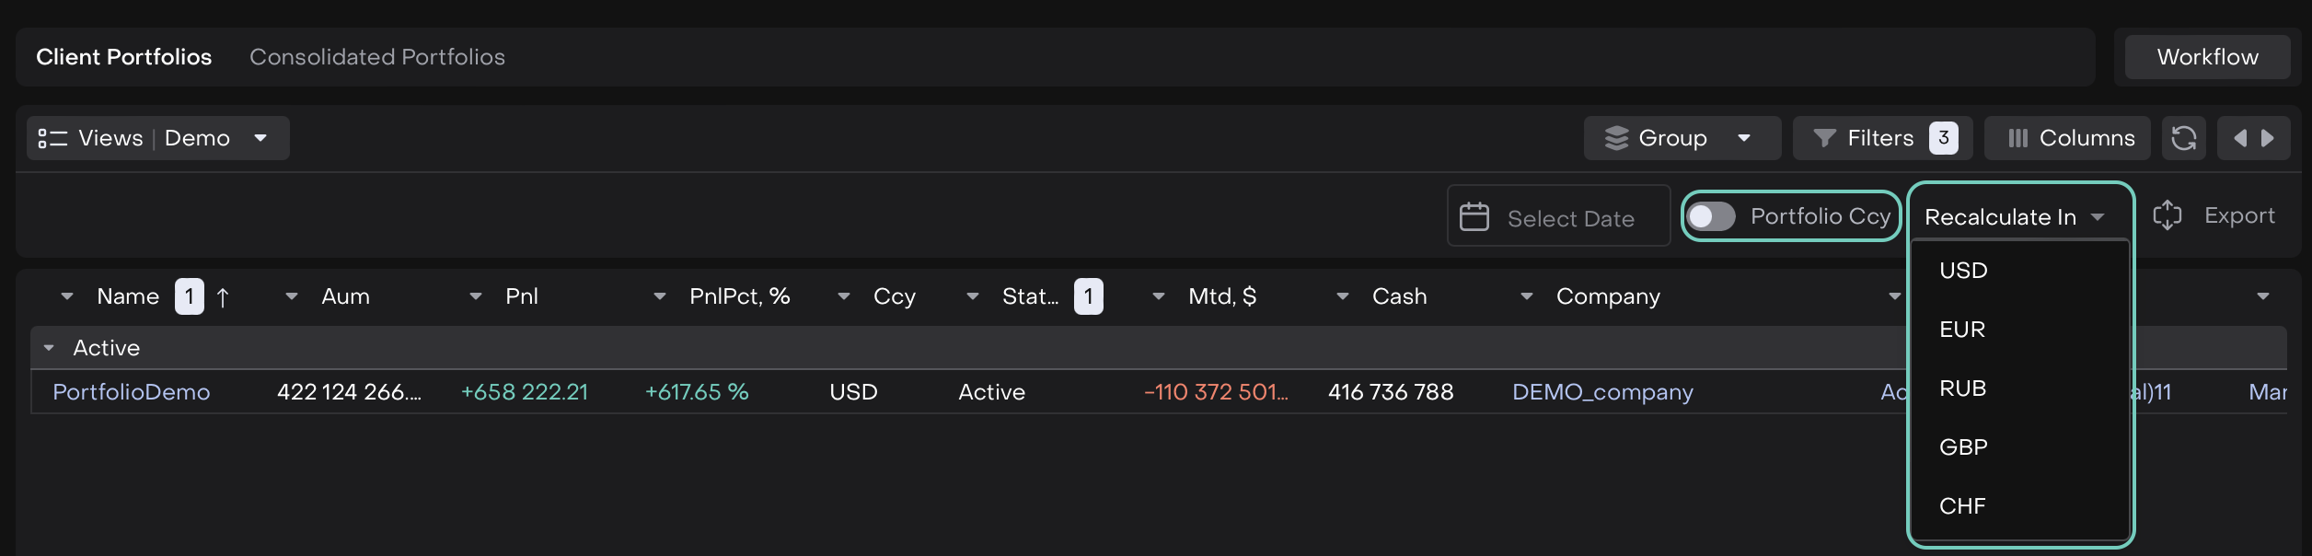The width and height of the screenshot is (2312, 556).
Task: Collapse the Active group row
Action: coord(50,348)
